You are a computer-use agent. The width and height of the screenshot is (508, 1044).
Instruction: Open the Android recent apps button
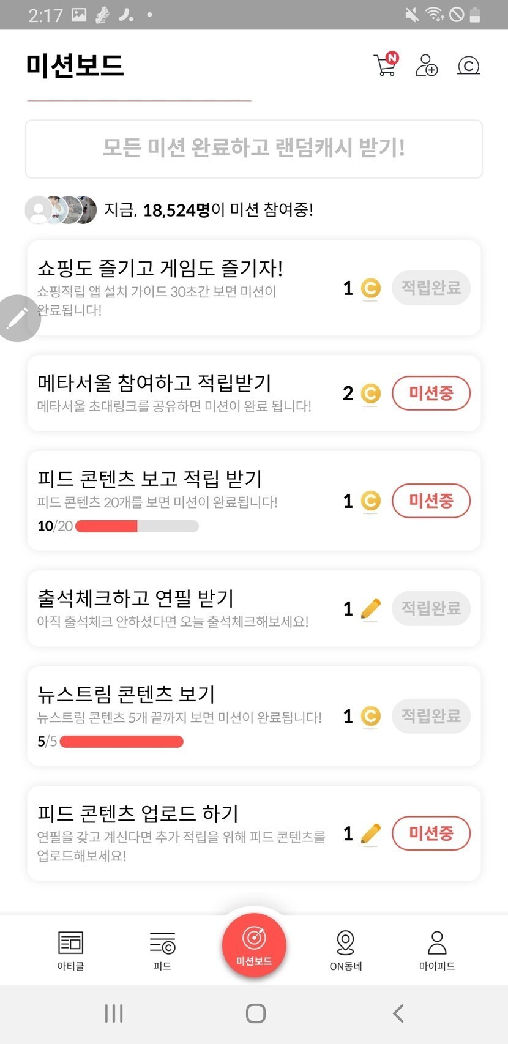[x=114, y=1013]
